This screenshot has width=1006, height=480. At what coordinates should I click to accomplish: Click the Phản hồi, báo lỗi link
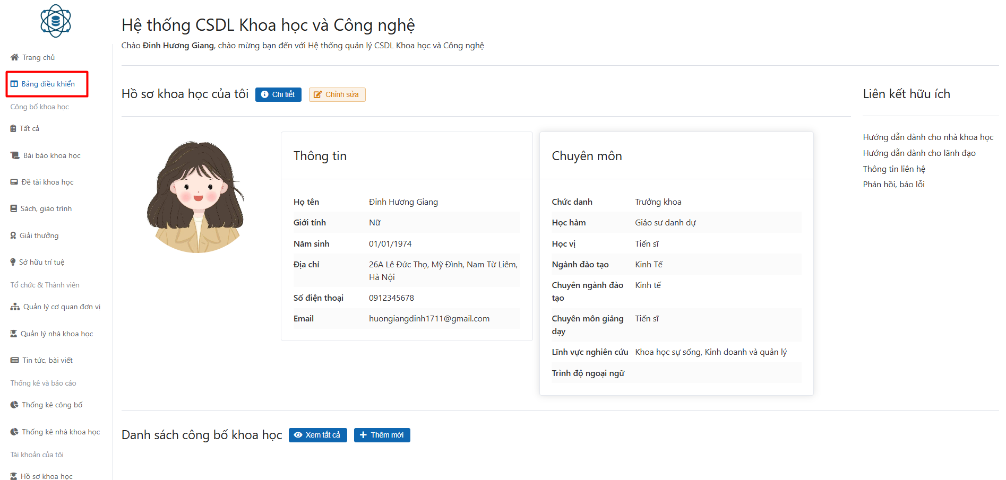tap(893, 184)
